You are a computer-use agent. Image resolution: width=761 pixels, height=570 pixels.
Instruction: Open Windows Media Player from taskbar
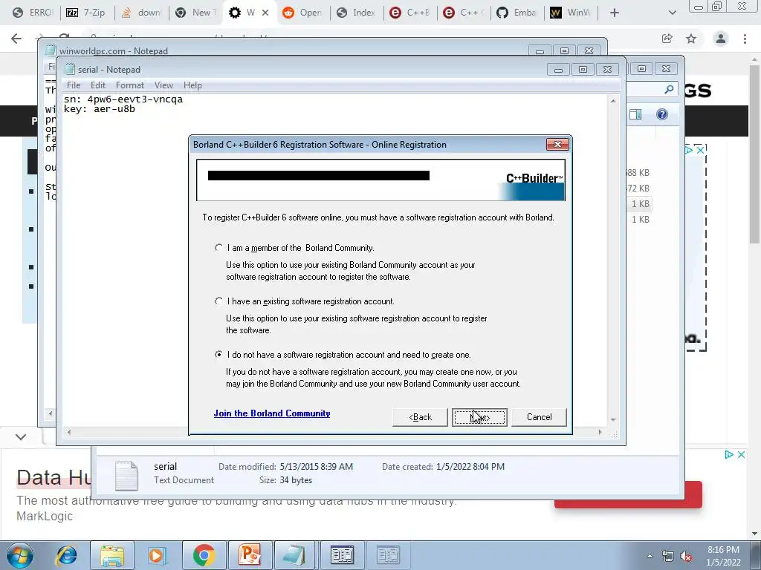click(158, 555)
